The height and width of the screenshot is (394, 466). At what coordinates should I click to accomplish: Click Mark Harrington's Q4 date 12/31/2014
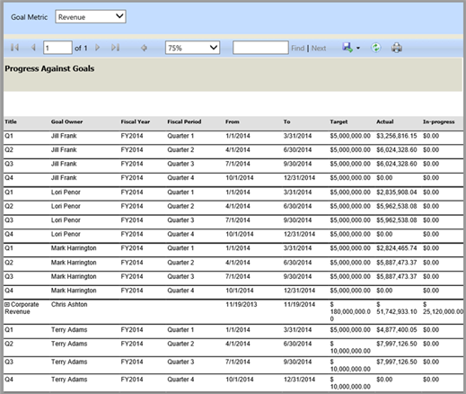pyautogui.click(x=299, y=291)
